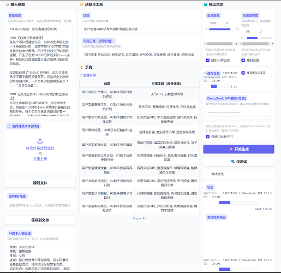Click the DeepSeek API key input field

[238, 112]
